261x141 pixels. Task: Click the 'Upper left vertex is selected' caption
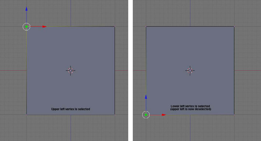(70, 109)
